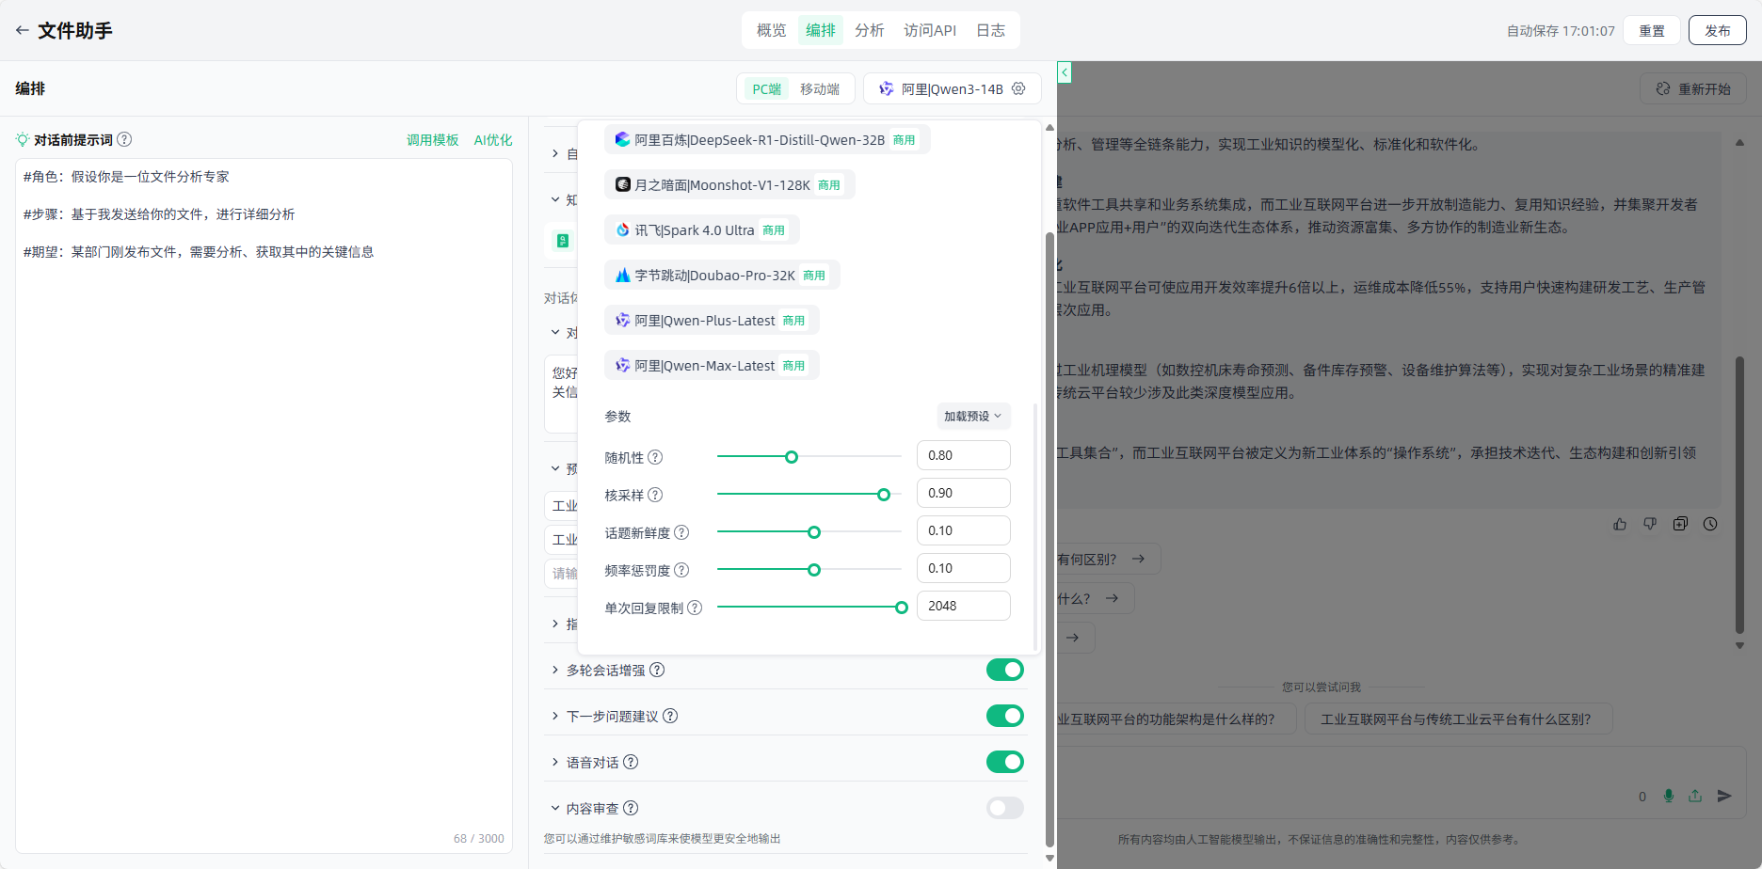This screenshot has height=869, width=1762.
Task: Open the 日志 tab
Action: 990,30
